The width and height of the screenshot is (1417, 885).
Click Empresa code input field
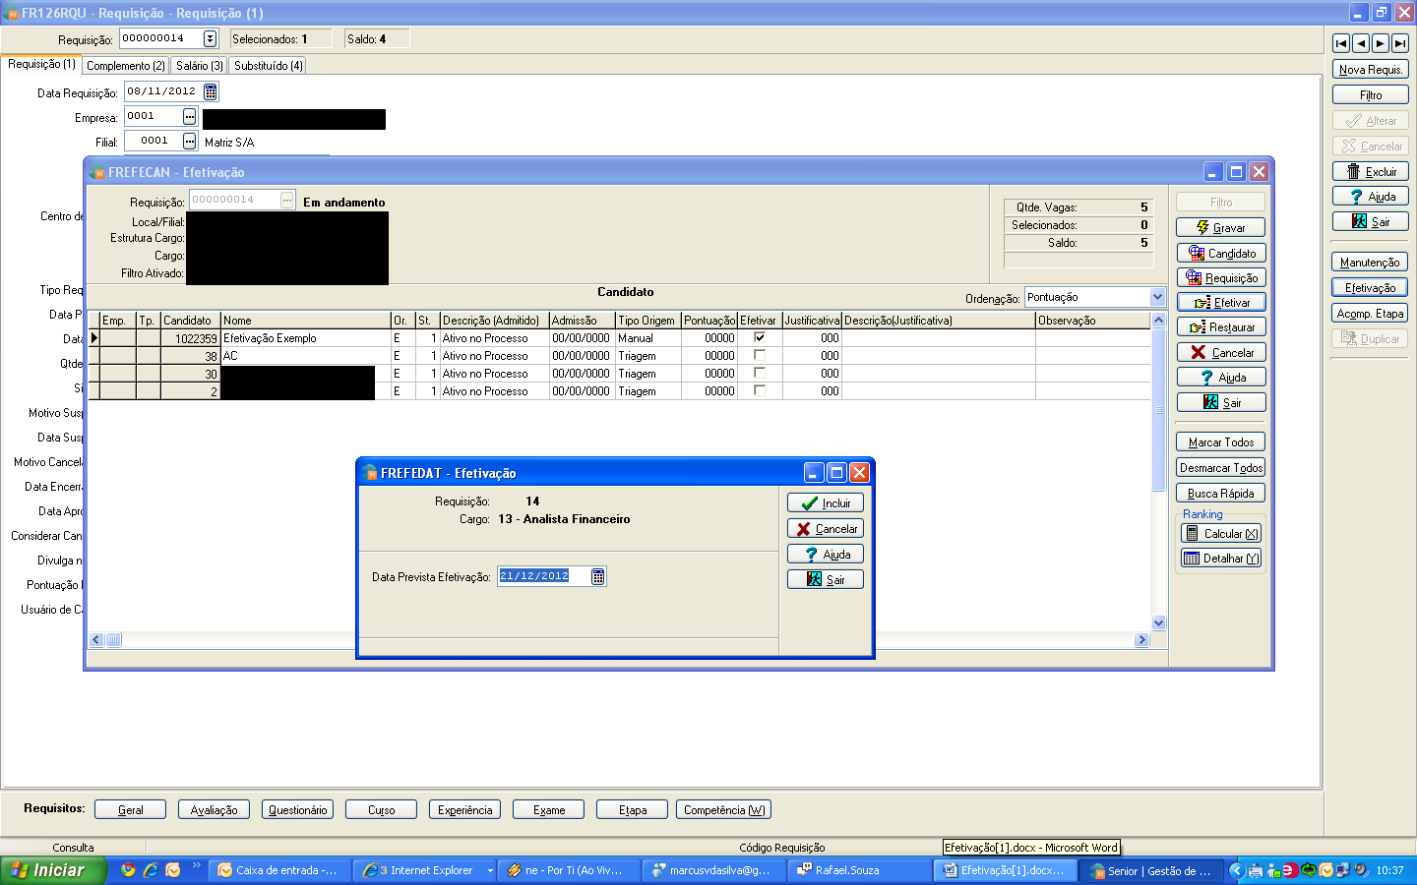point(154,116)
